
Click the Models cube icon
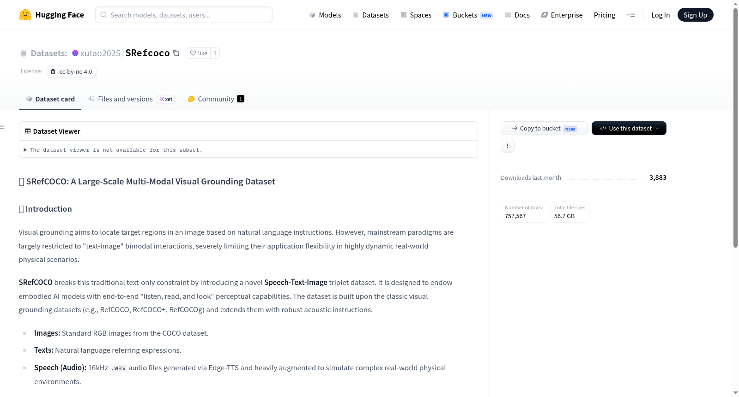pos(312,15)
